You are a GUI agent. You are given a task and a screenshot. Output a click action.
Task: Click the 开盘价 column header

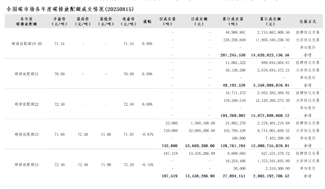point(59,21)
